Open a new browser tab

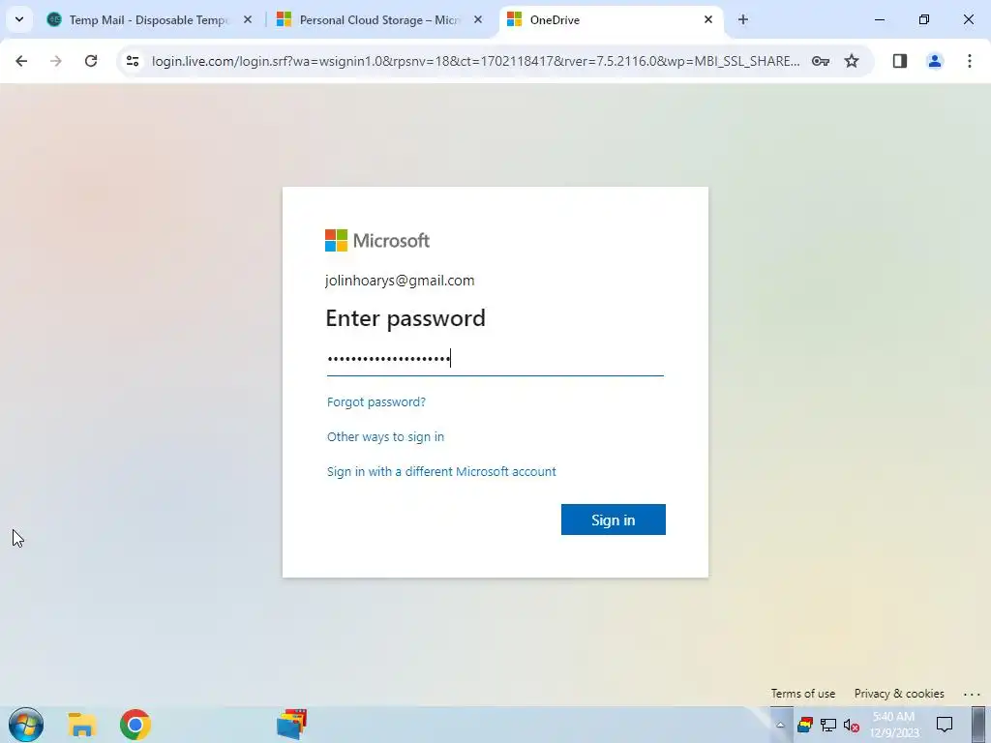coord(743,20)
